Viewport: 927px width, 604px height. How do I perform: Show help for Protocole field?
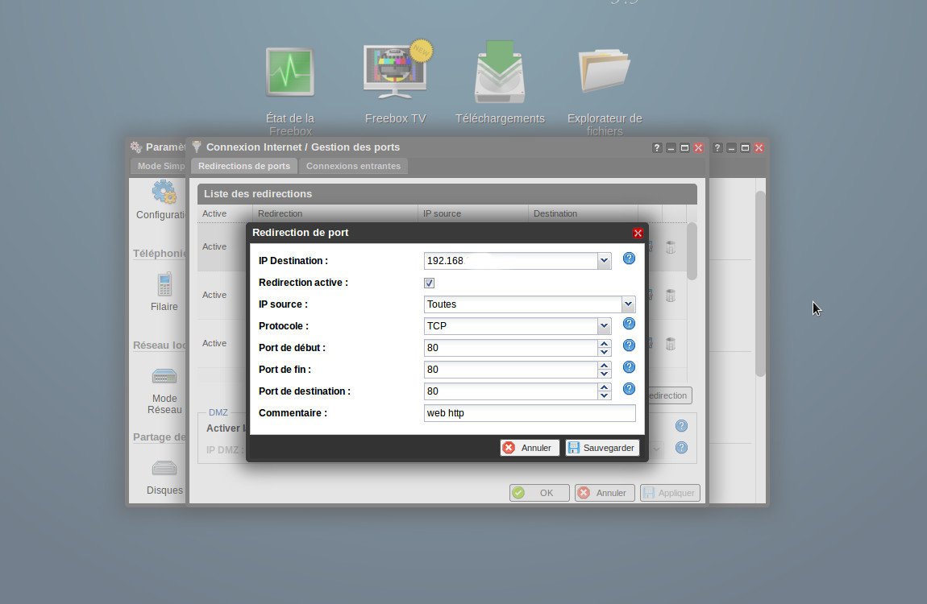pyautogui.click(x=629, y=324)
